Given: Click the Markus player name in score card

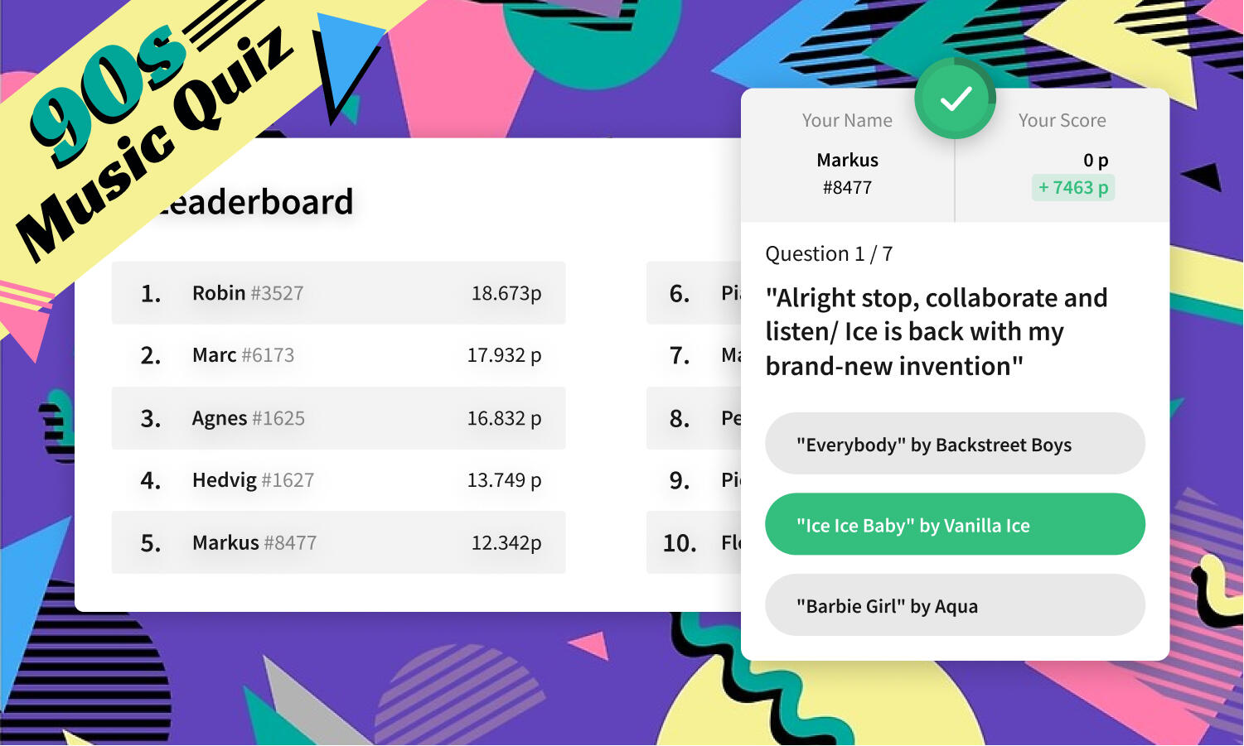Looking at the screenshot, I should (x=847, y=160).
